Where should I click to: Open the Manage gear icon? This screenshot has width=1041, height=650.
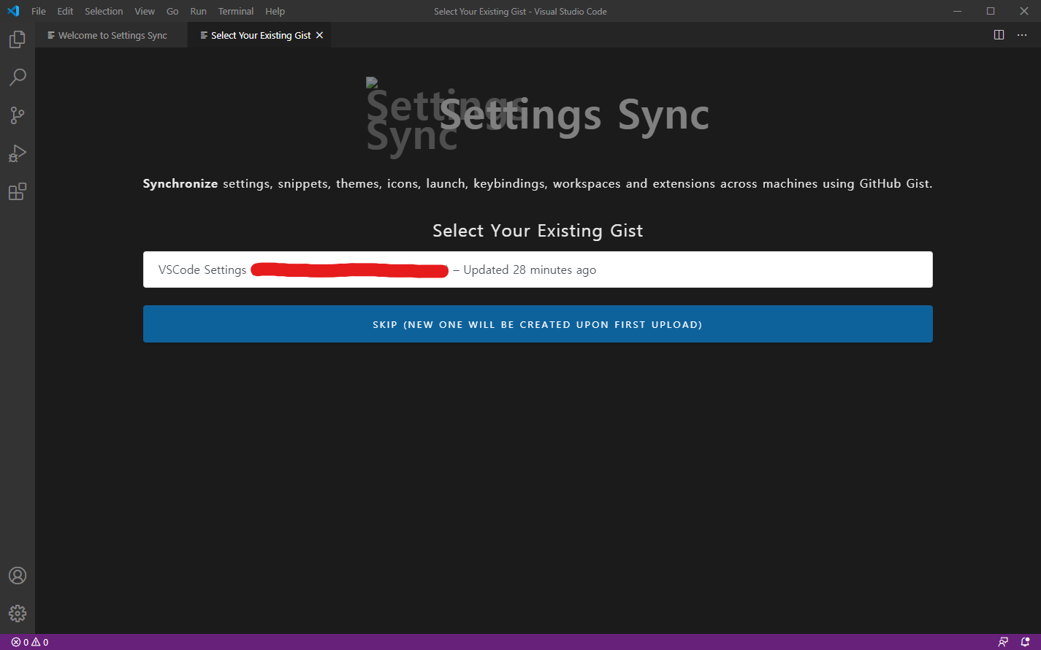click(x=18, y=613)
